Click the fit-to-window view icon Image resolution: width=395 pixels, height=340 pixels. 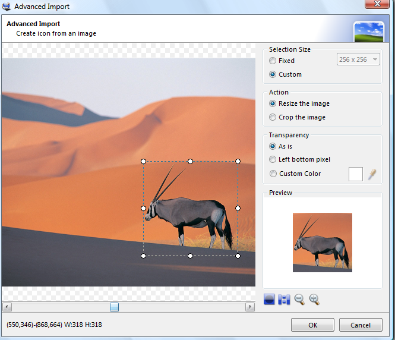(x=269, y=300)
